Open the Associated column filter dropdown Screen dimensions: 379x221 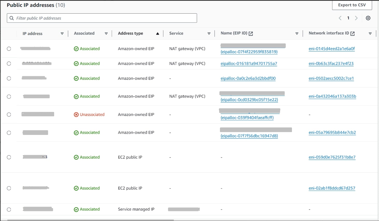[106, 33]
